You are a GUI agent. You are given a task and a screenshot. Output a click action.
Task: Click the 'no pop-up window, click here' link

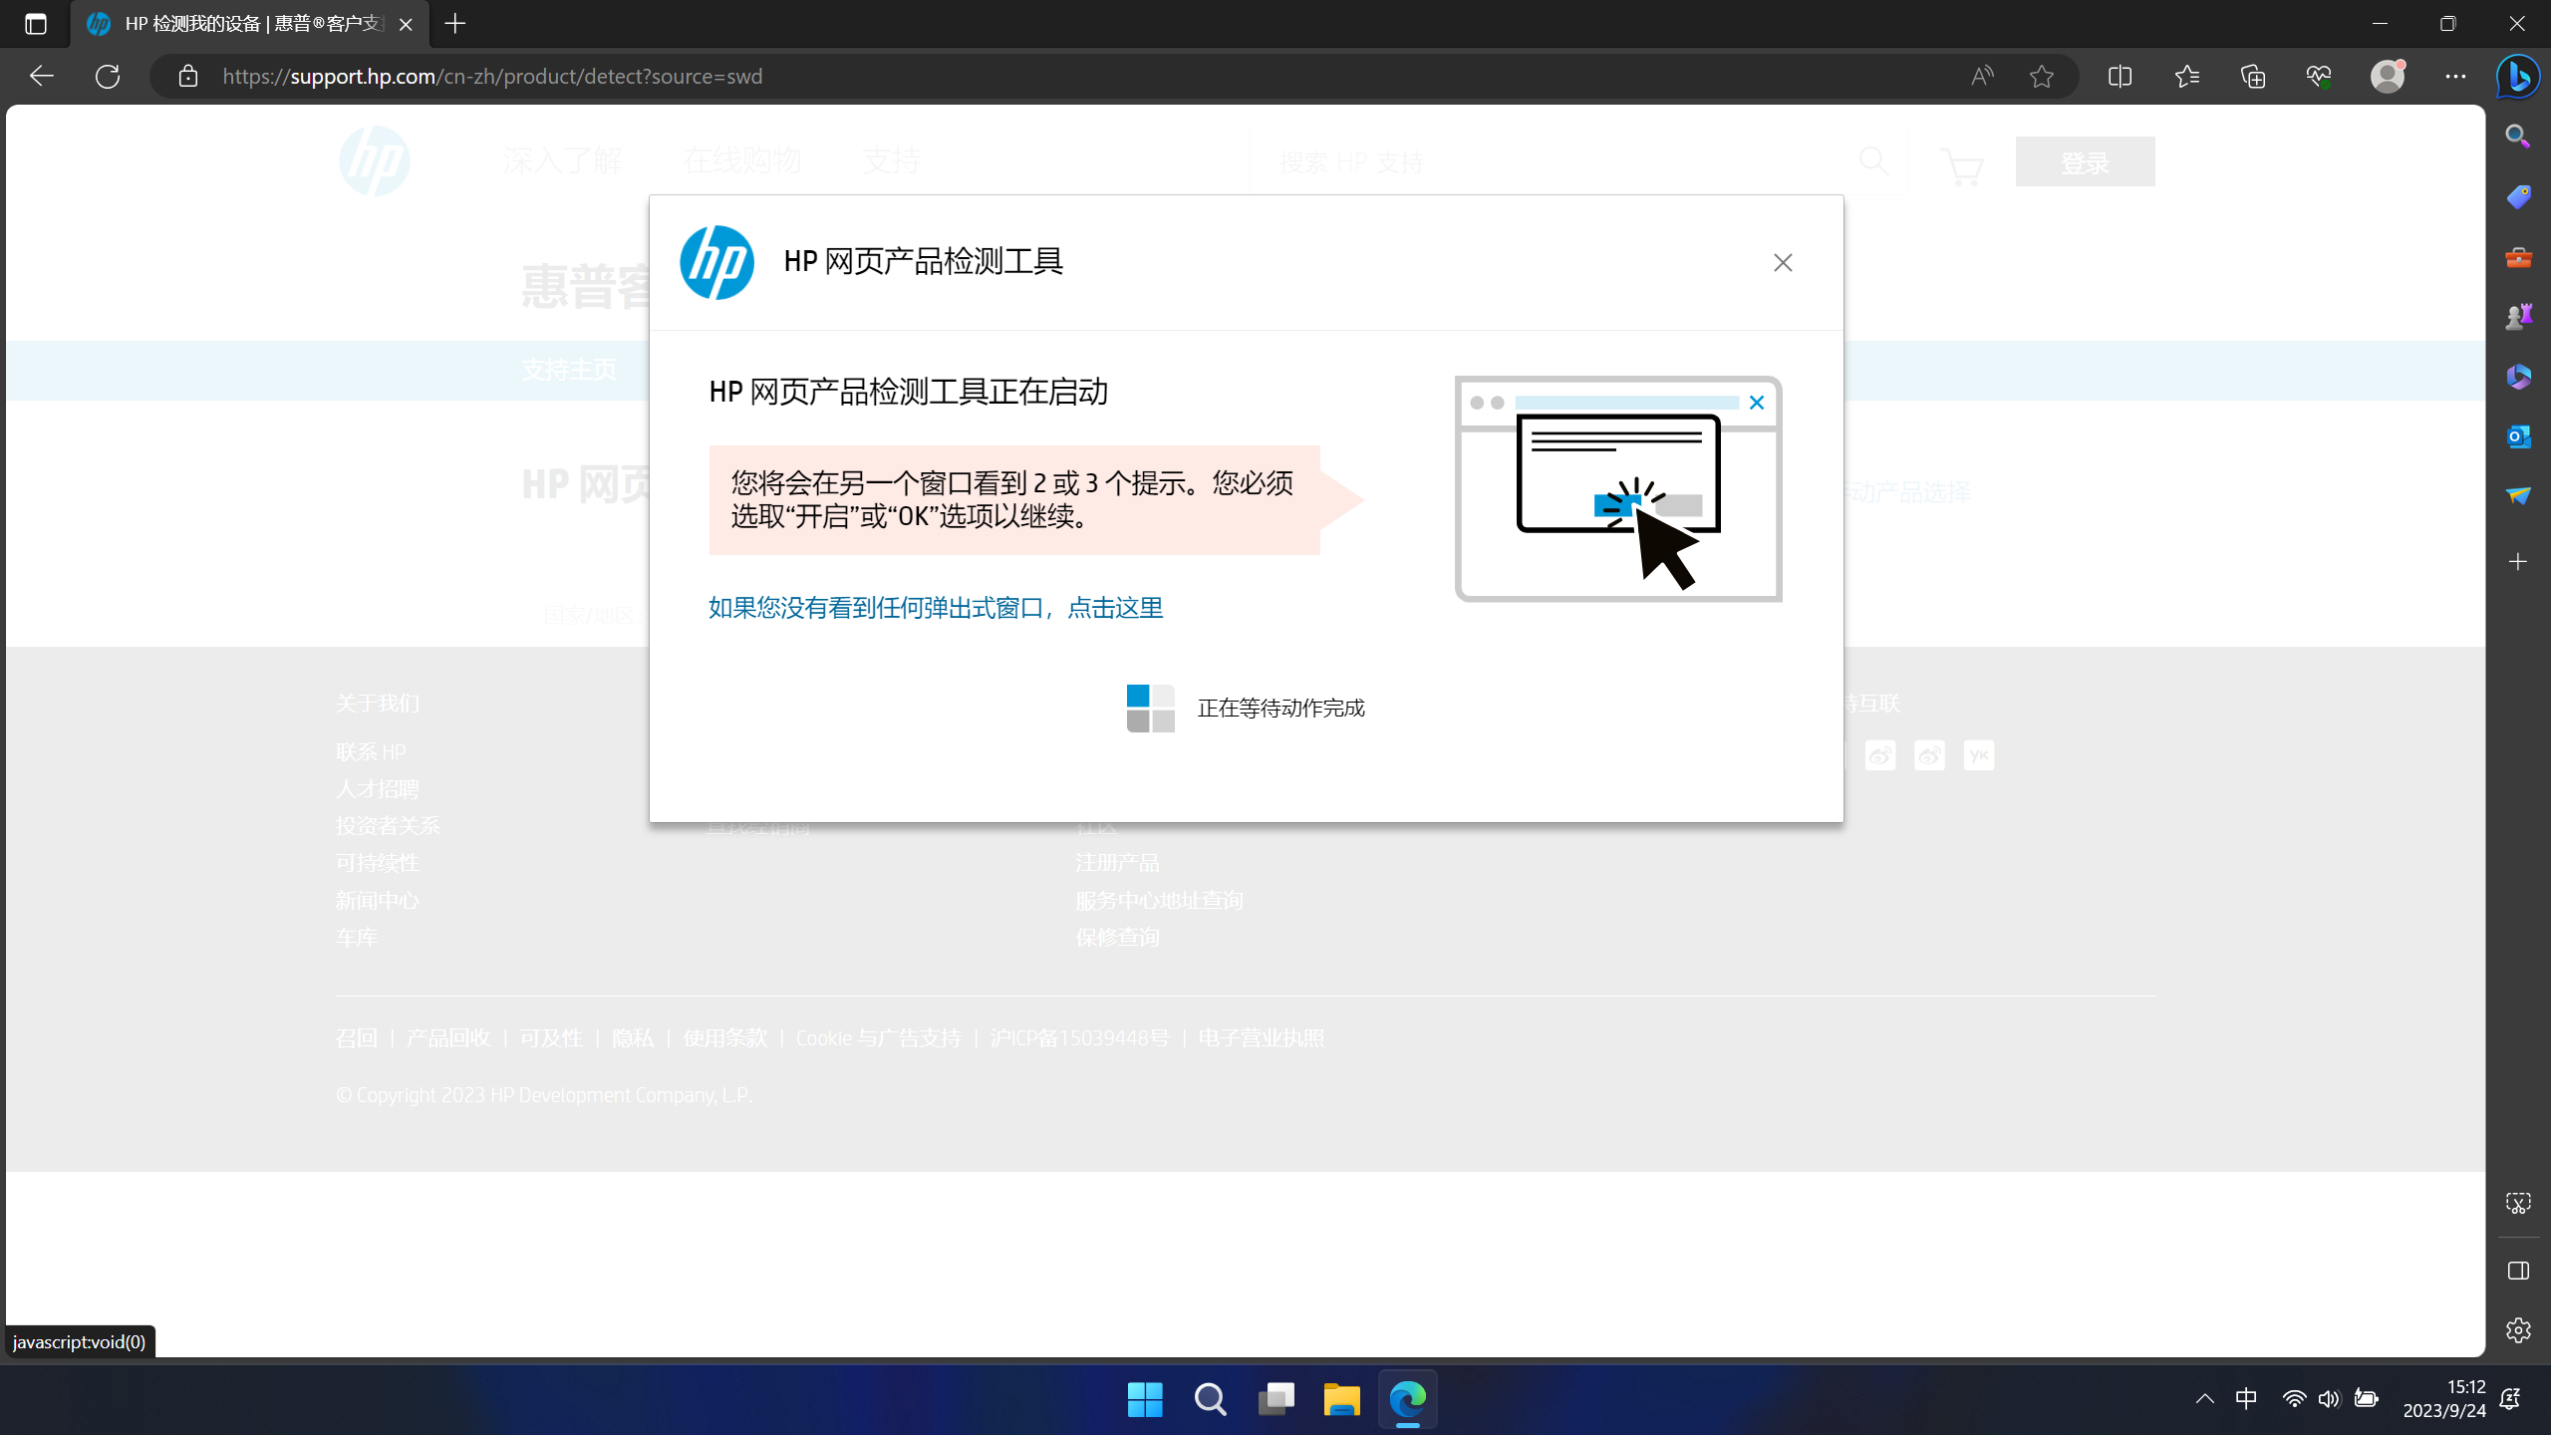[x=935, y=608]
